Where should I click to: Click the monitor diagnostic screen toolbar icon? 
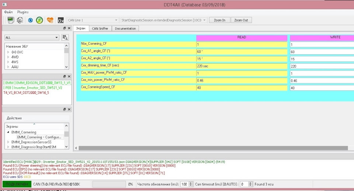pyautogui.click(x=10, y=20)
